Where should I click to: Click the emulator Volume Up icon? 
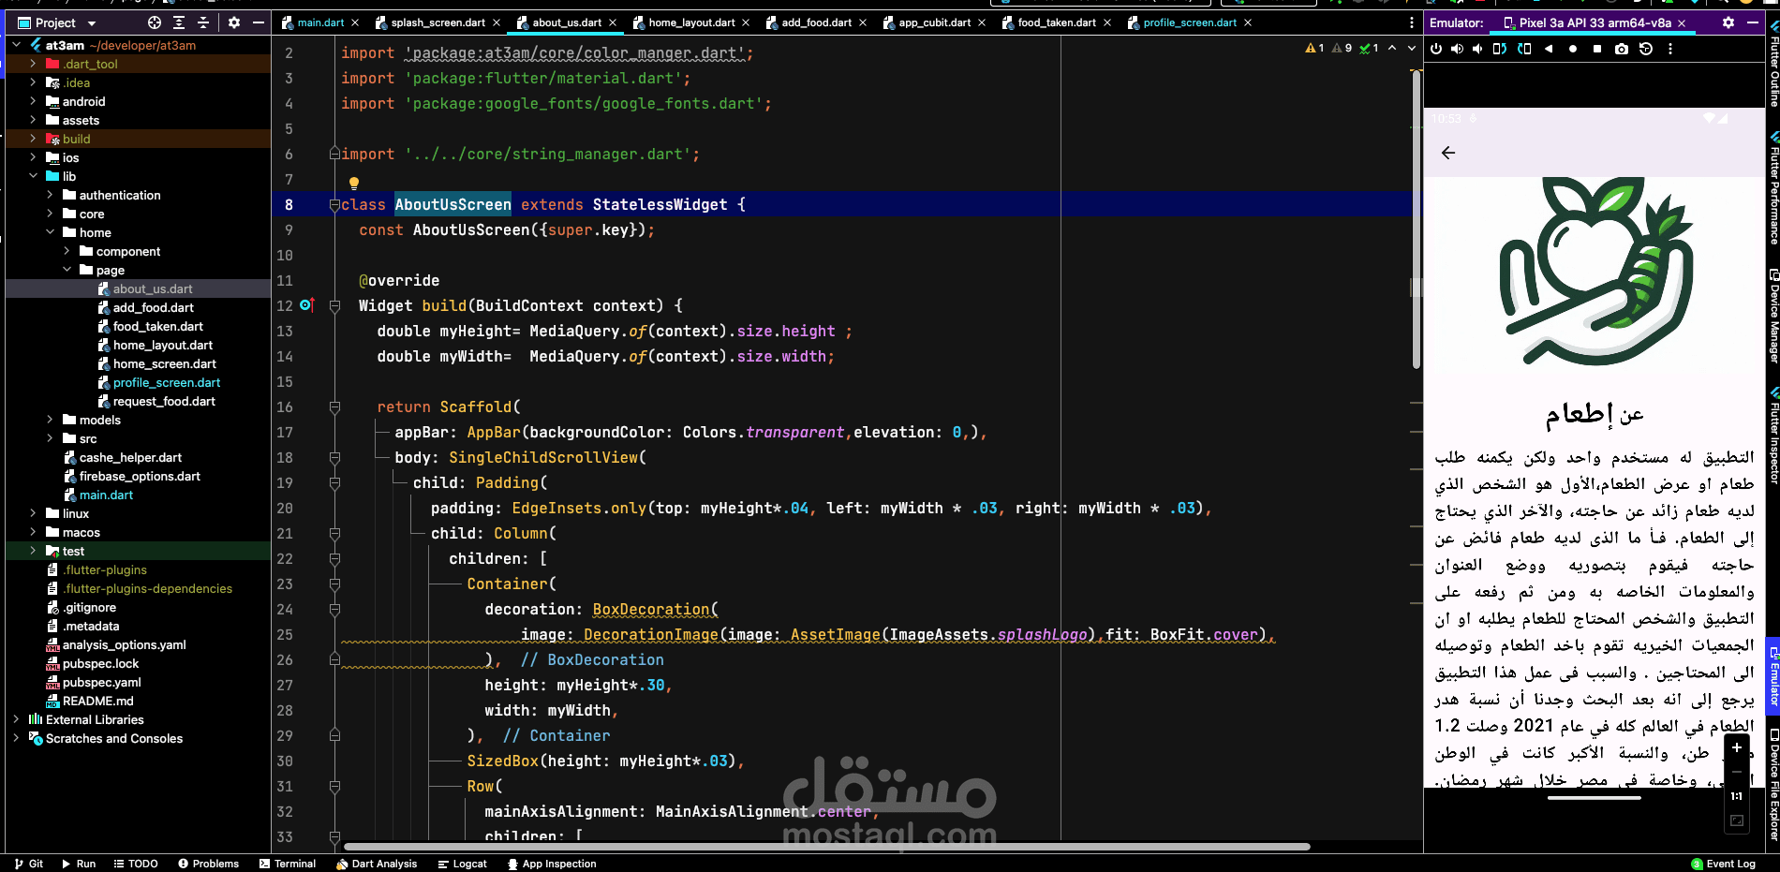(1457, 49)
